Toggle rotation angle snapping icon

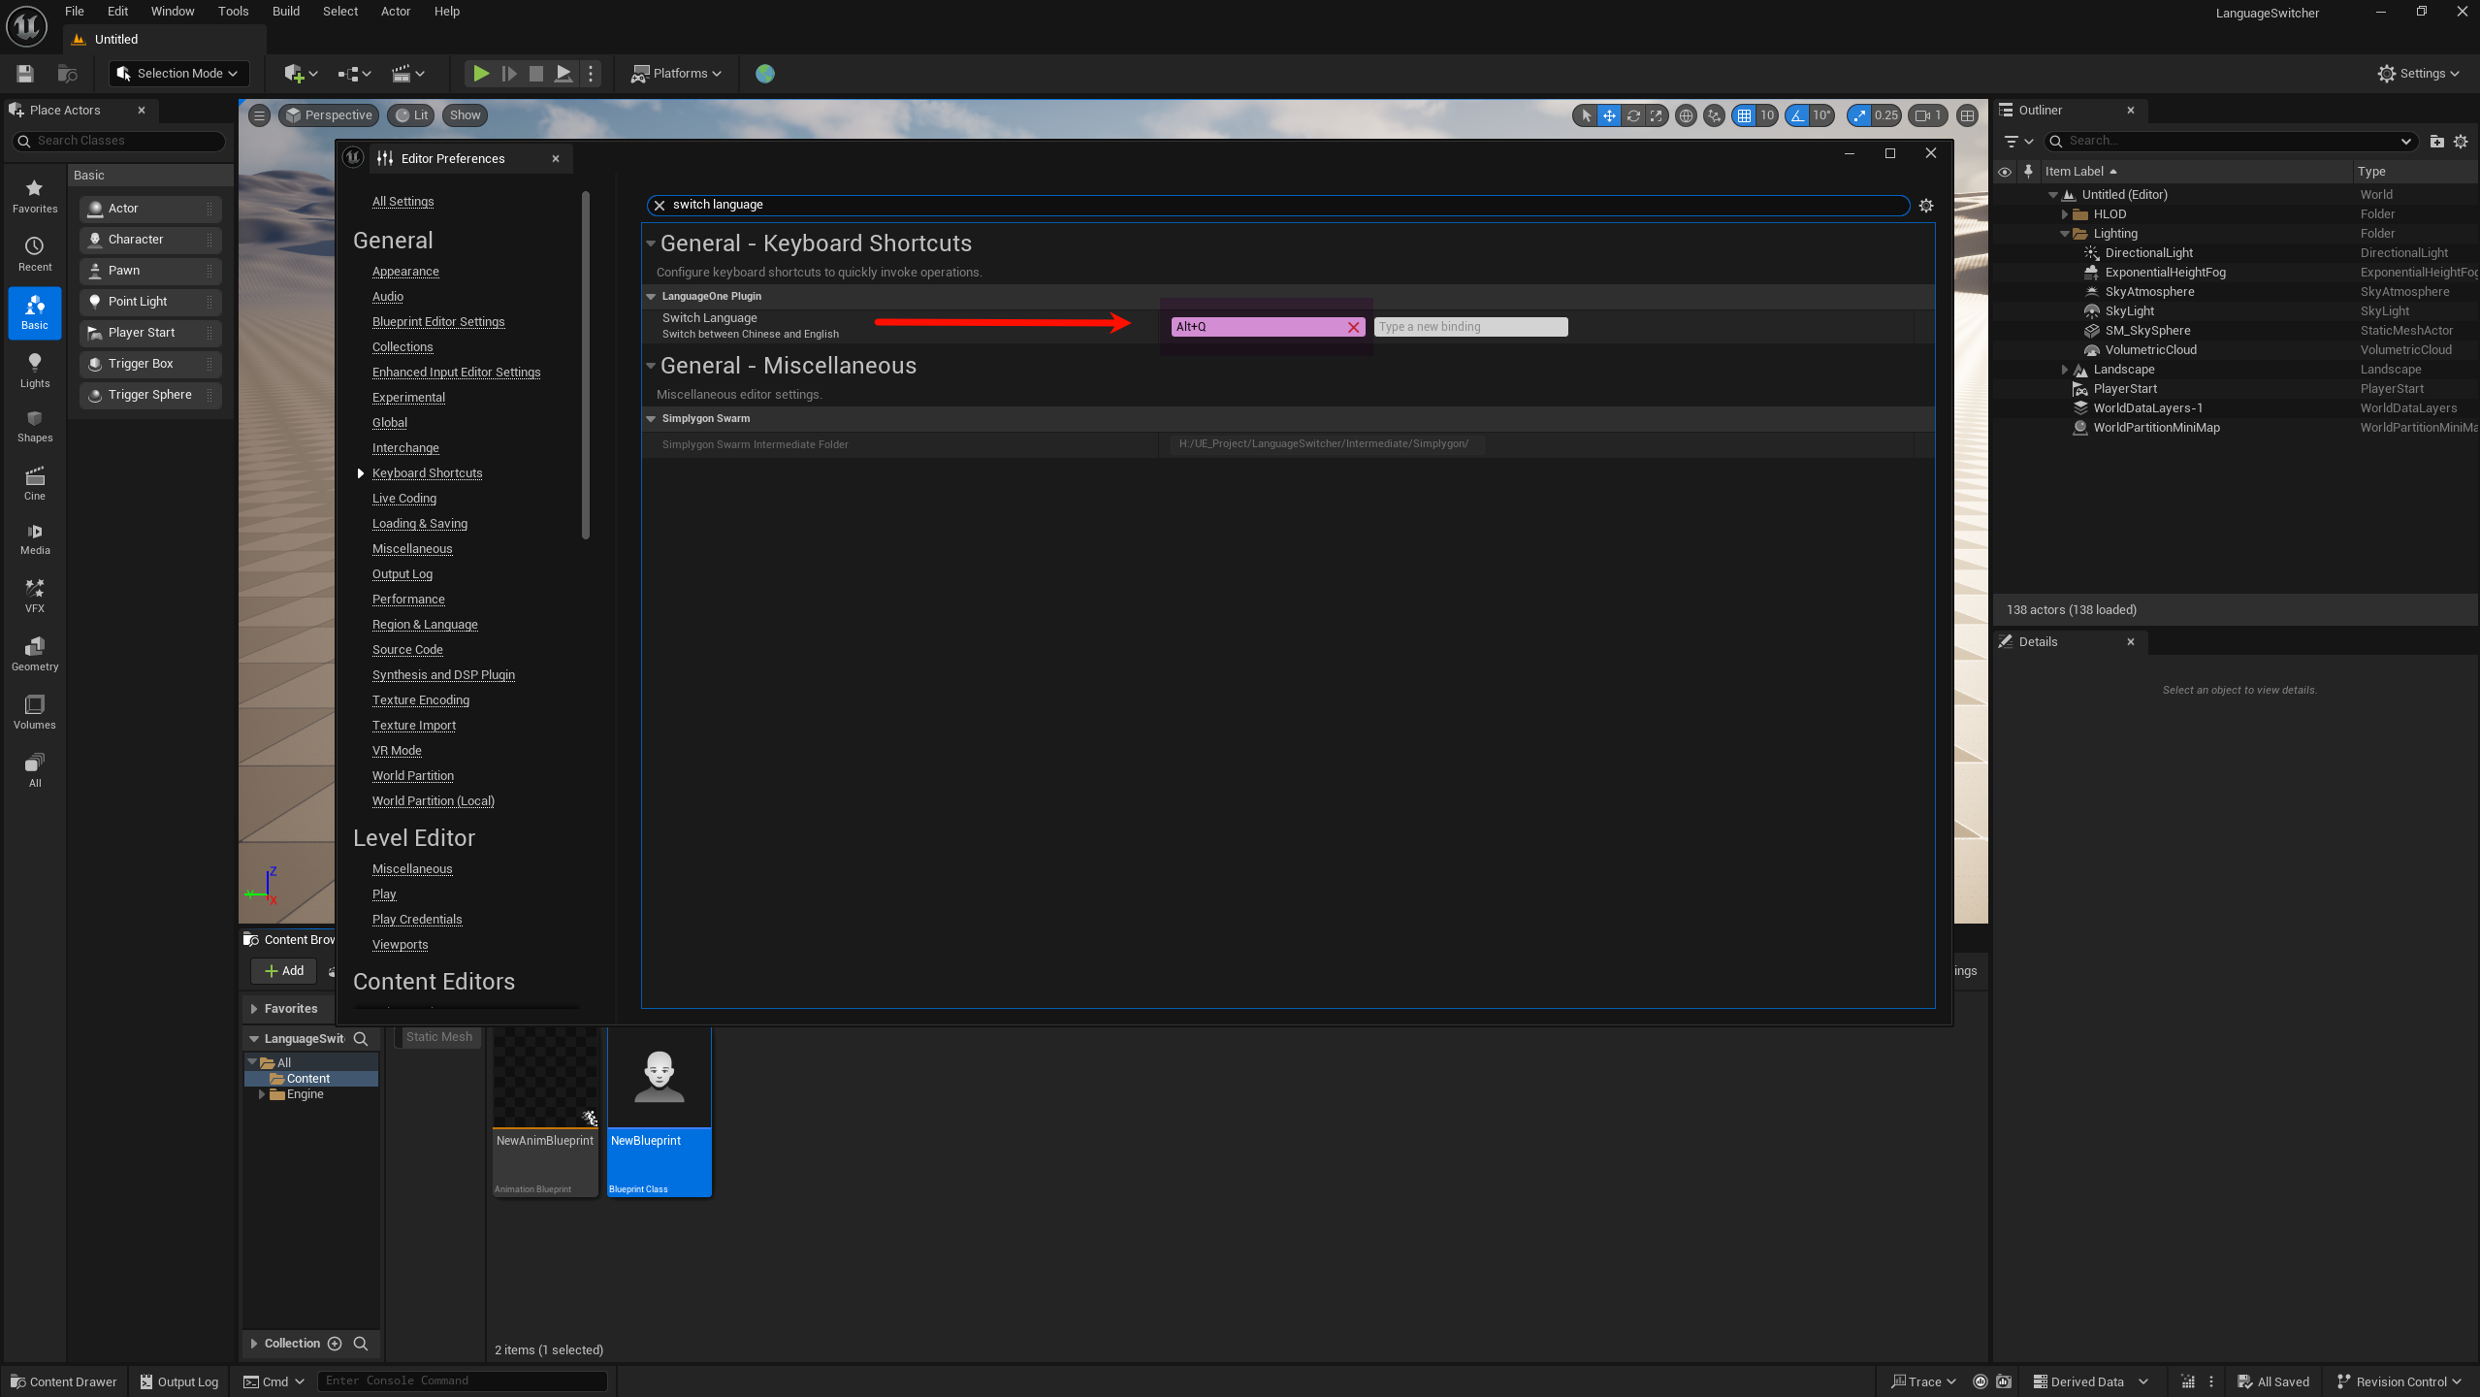tap(1798, 115)
